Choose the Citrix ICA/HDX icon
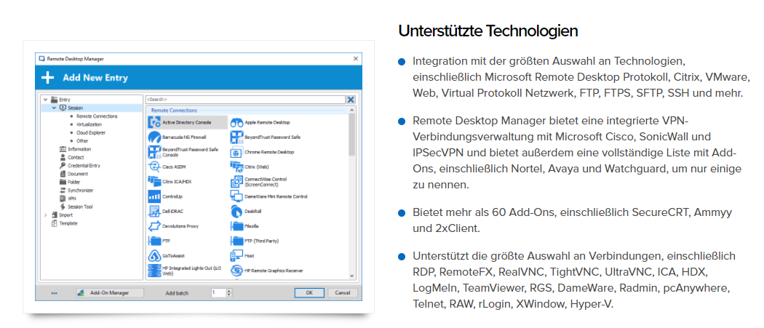 point(154,182)
